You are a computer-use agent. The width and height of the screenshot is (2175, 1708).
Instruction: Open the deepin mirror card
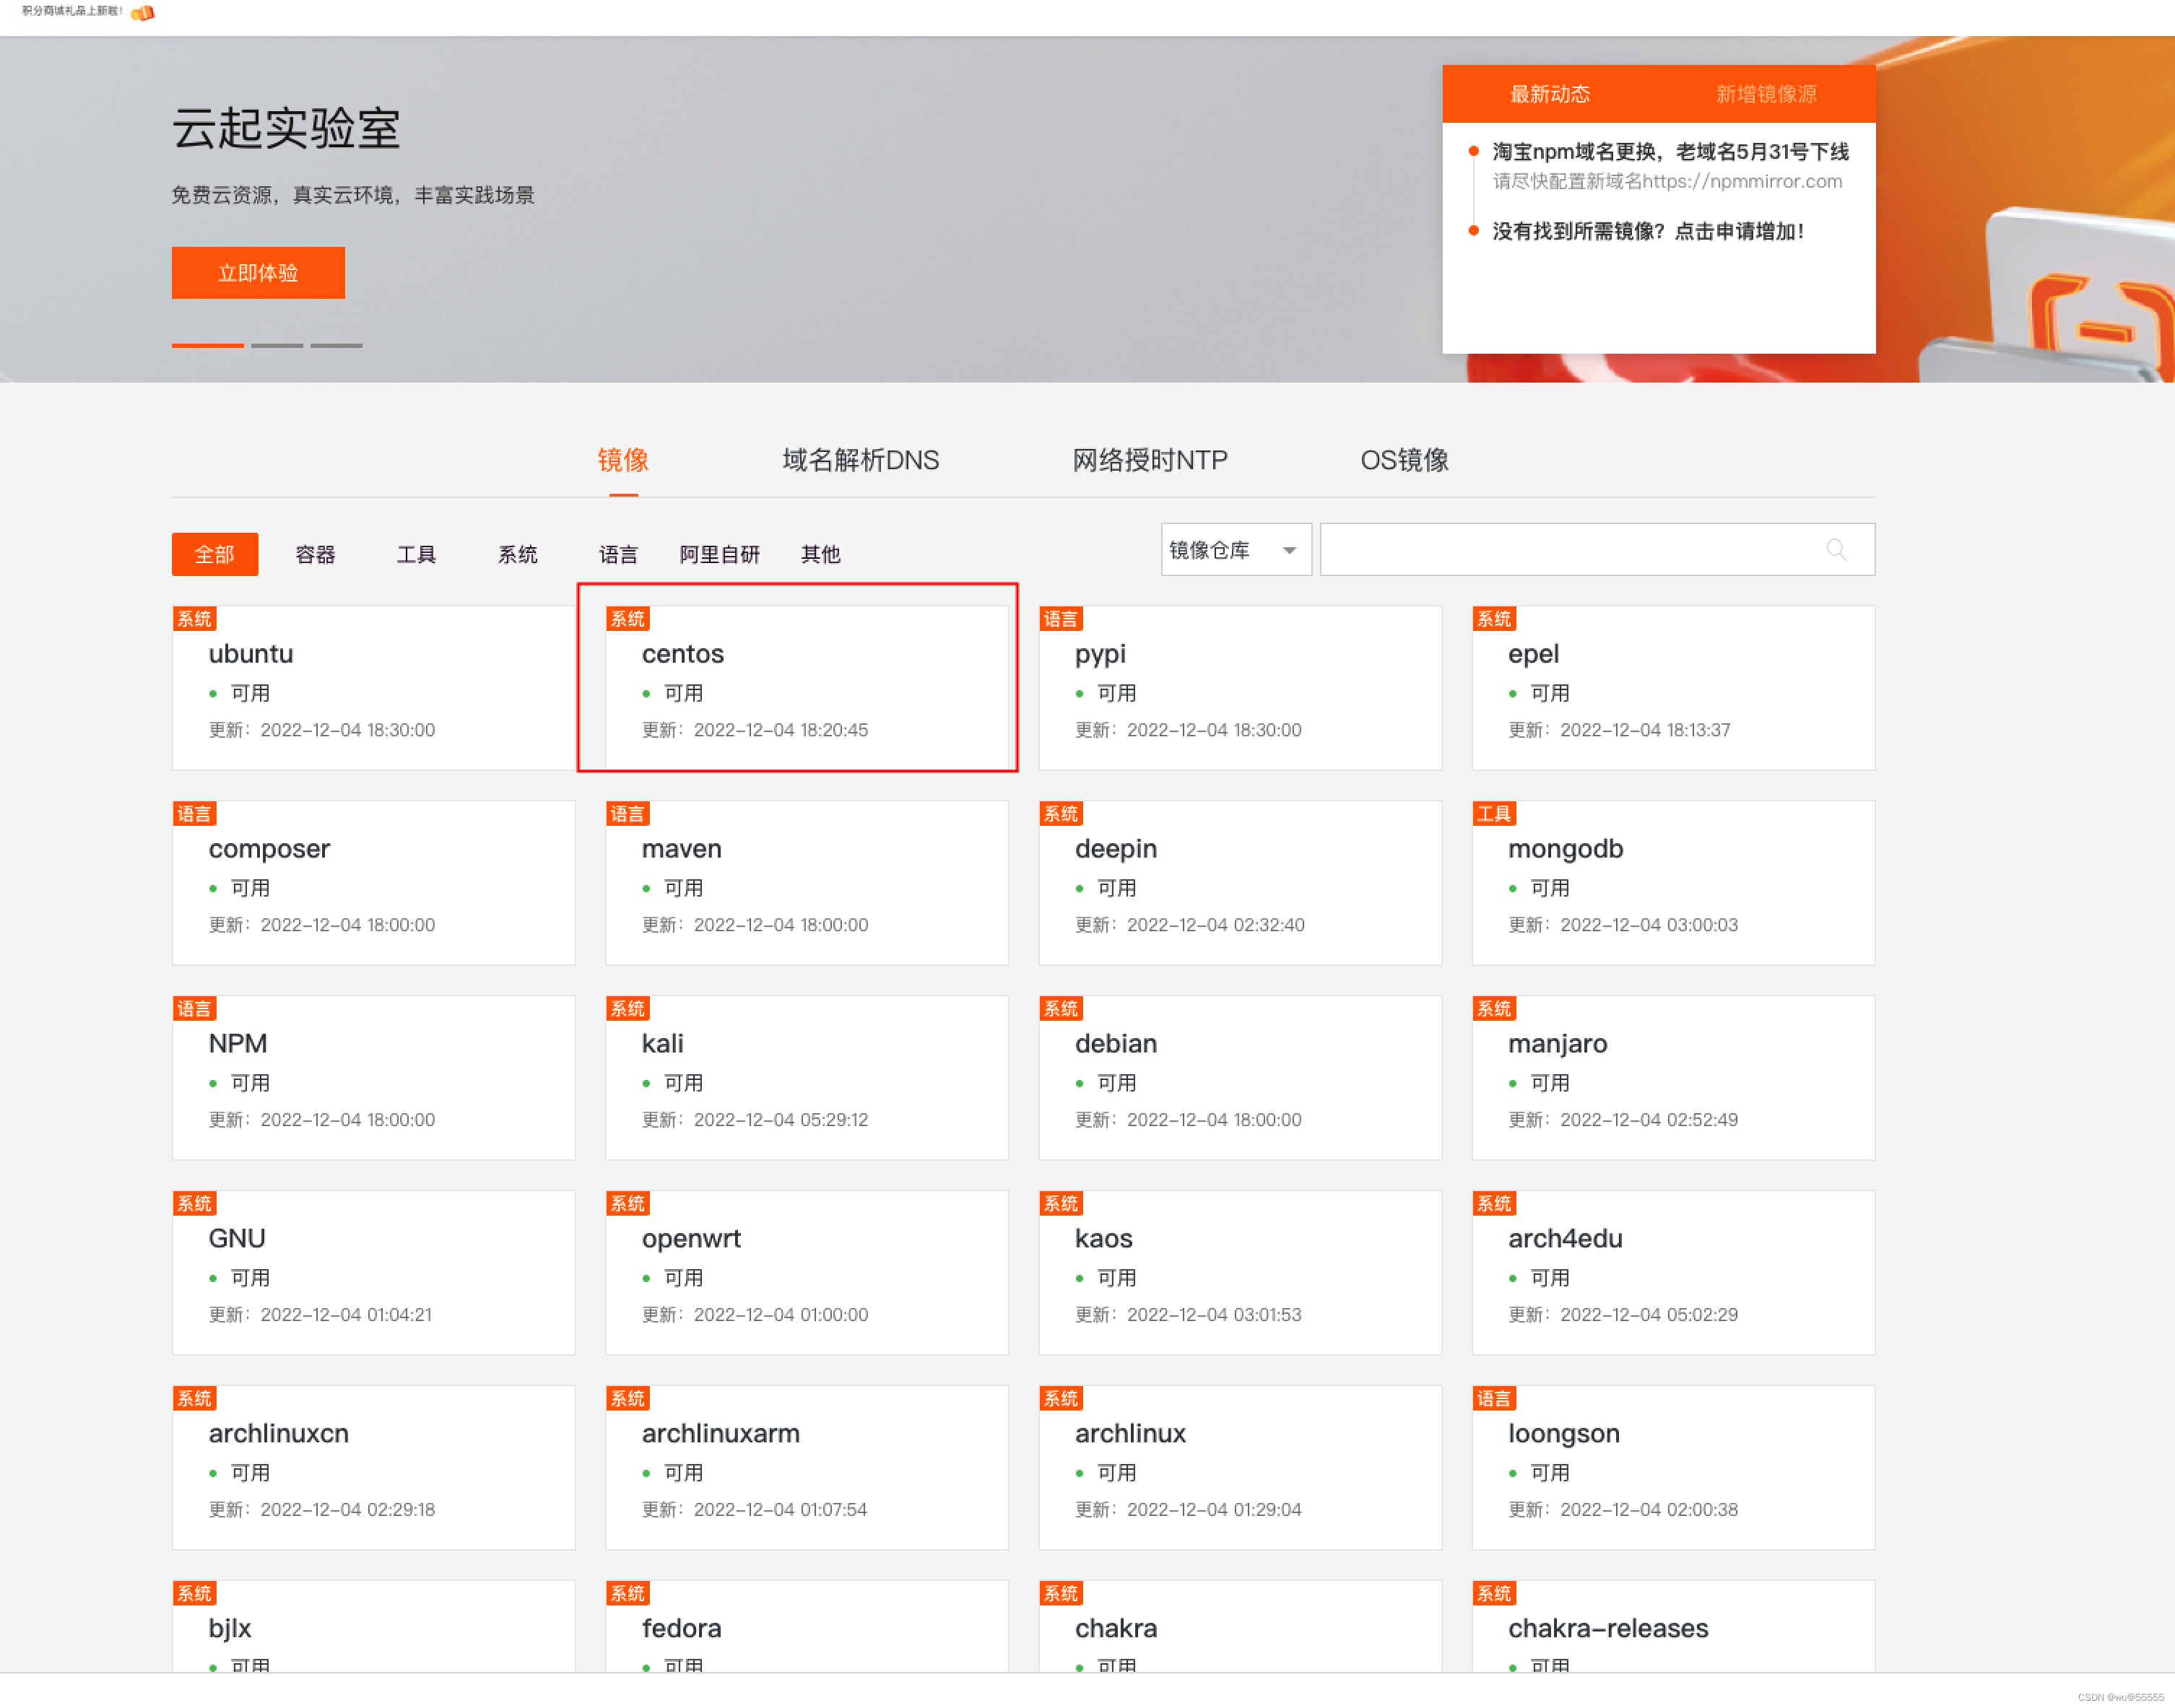tap(1240, 883)
